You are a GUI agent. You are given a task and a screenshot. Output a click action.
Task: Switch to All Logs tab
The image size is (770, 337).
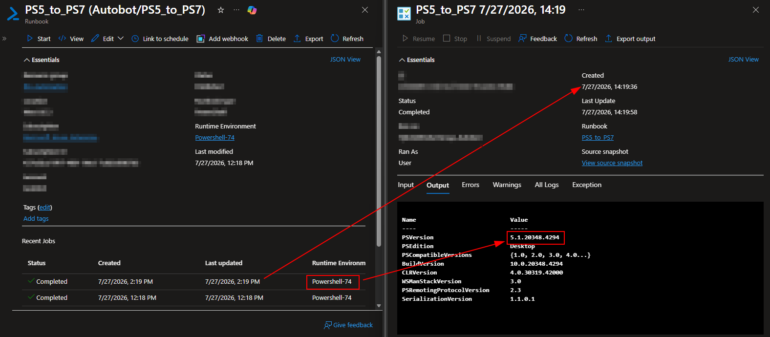(x=547, y=185)
